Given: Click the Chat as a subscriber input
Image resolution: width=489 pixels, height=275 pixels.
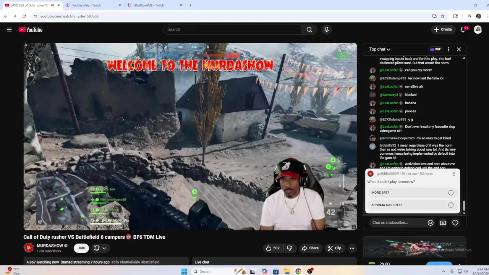Looking at the screenshot, I should tap(397, 223).
